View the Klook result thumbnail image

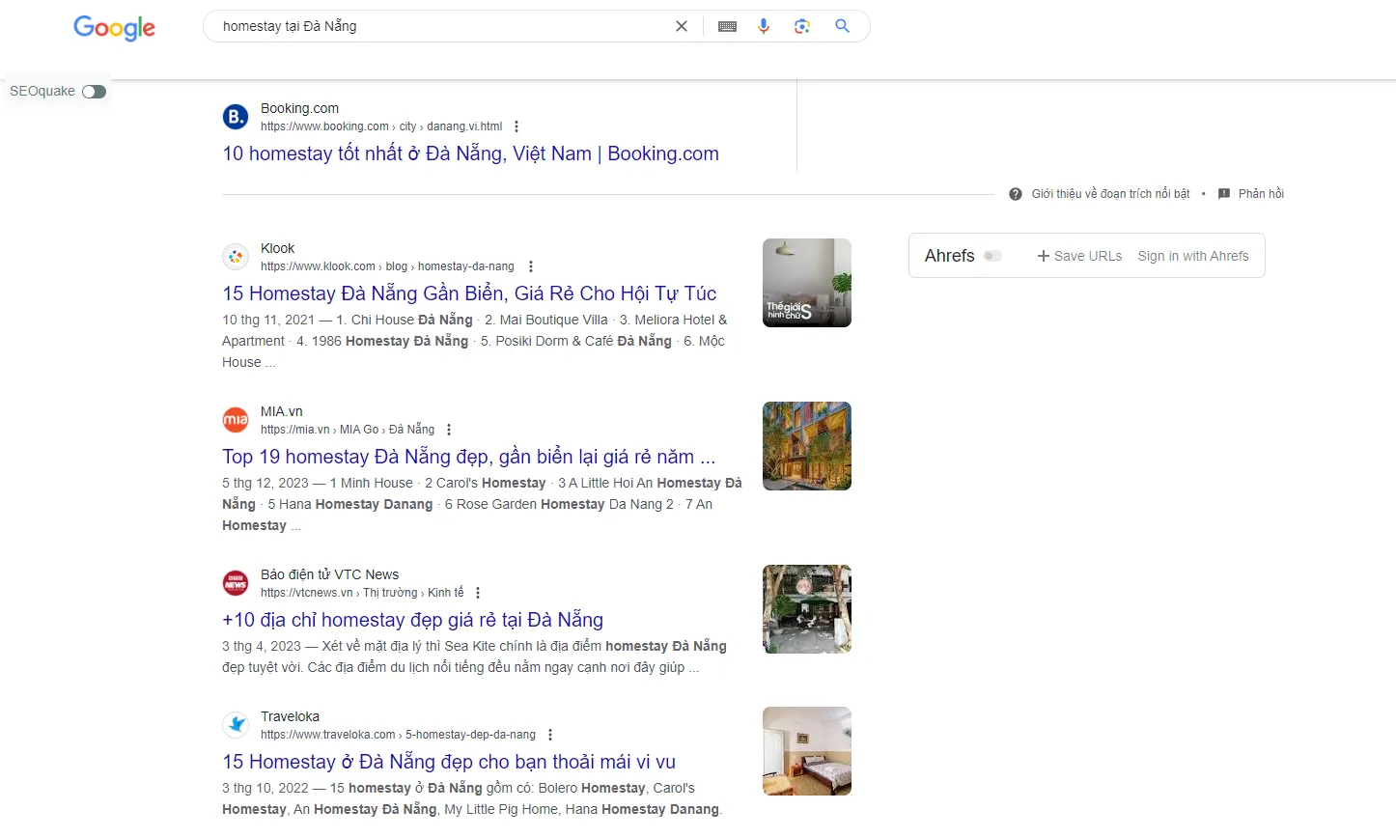[806, 282]
